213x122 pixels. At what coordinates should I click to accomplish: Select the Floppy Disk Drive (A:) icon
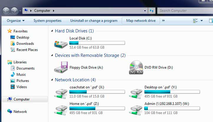click(61, 67)
